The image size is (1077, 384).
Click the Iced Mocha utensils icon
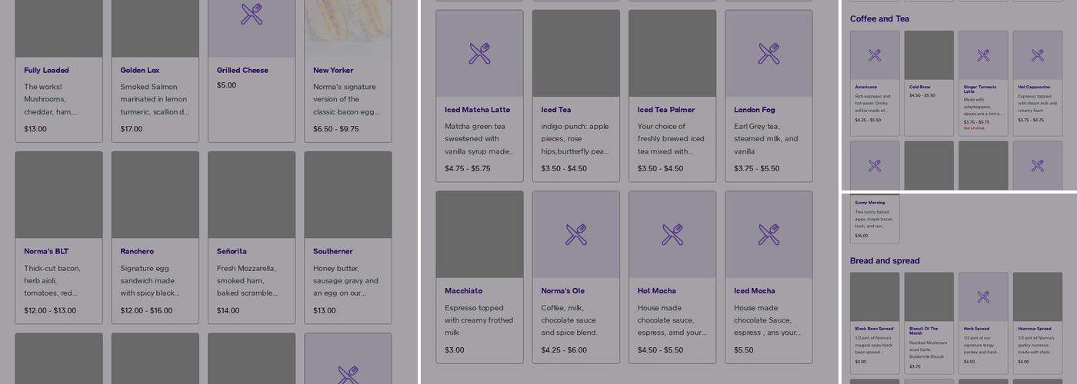[x=769, y=234]
